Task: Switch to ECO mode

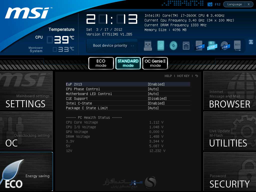Action: click(101, 63)
